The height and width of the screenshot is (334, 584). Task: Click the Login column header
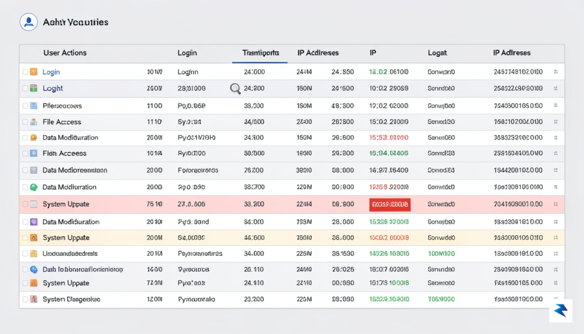click(187, 53)
